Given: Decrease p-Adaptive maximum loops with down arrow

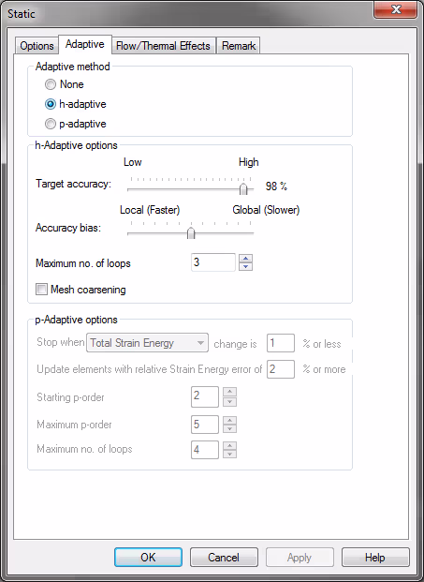Looking at the screenshot, I should (x=230, y=454).
